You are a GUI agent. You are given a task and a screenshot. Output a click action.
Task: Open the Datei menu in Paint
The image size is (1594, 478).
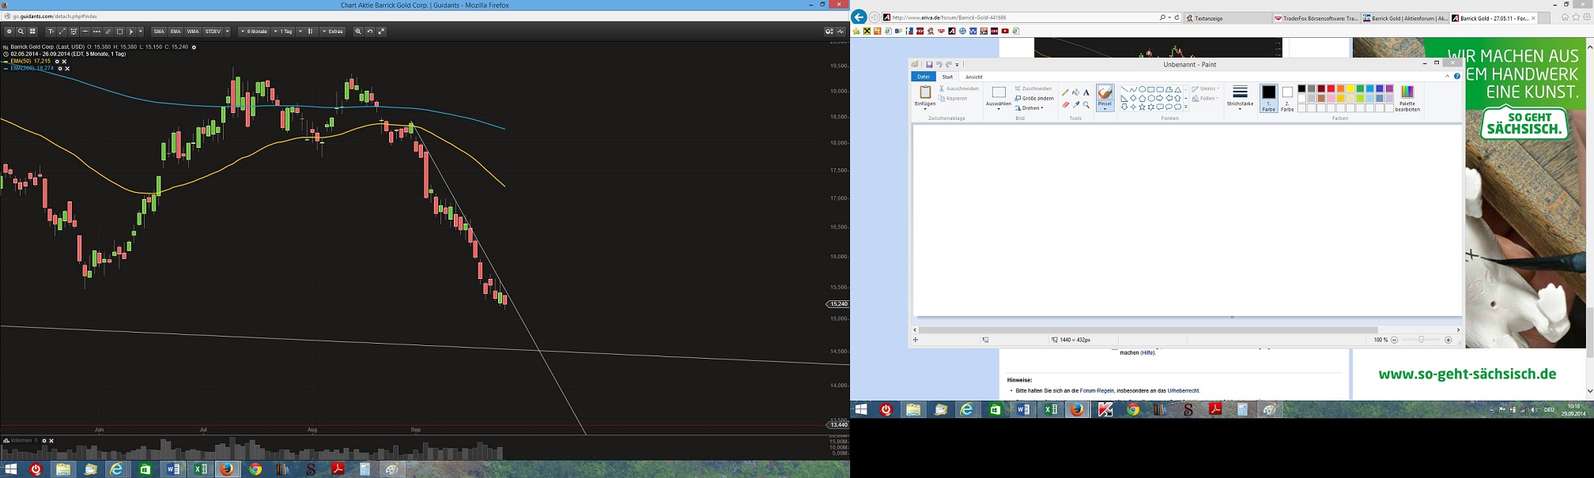tap(923, 77)
